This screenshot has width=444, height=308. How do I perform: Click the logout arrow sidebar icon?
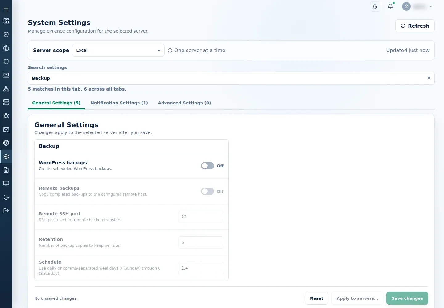coord(6,211)
